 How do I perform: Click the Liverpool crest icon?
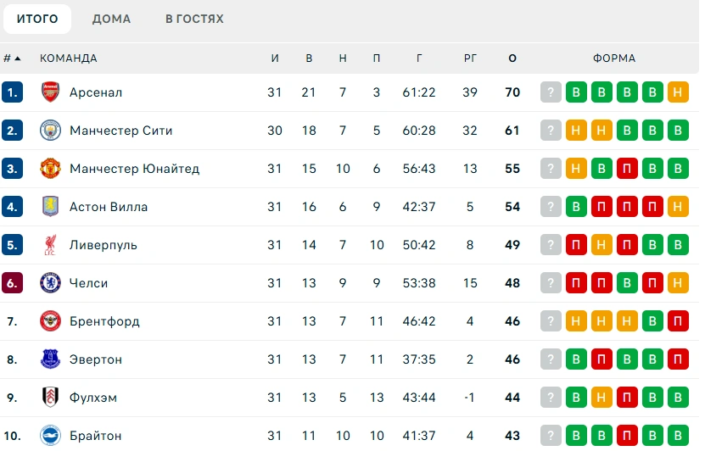click(x=51, y=245)
